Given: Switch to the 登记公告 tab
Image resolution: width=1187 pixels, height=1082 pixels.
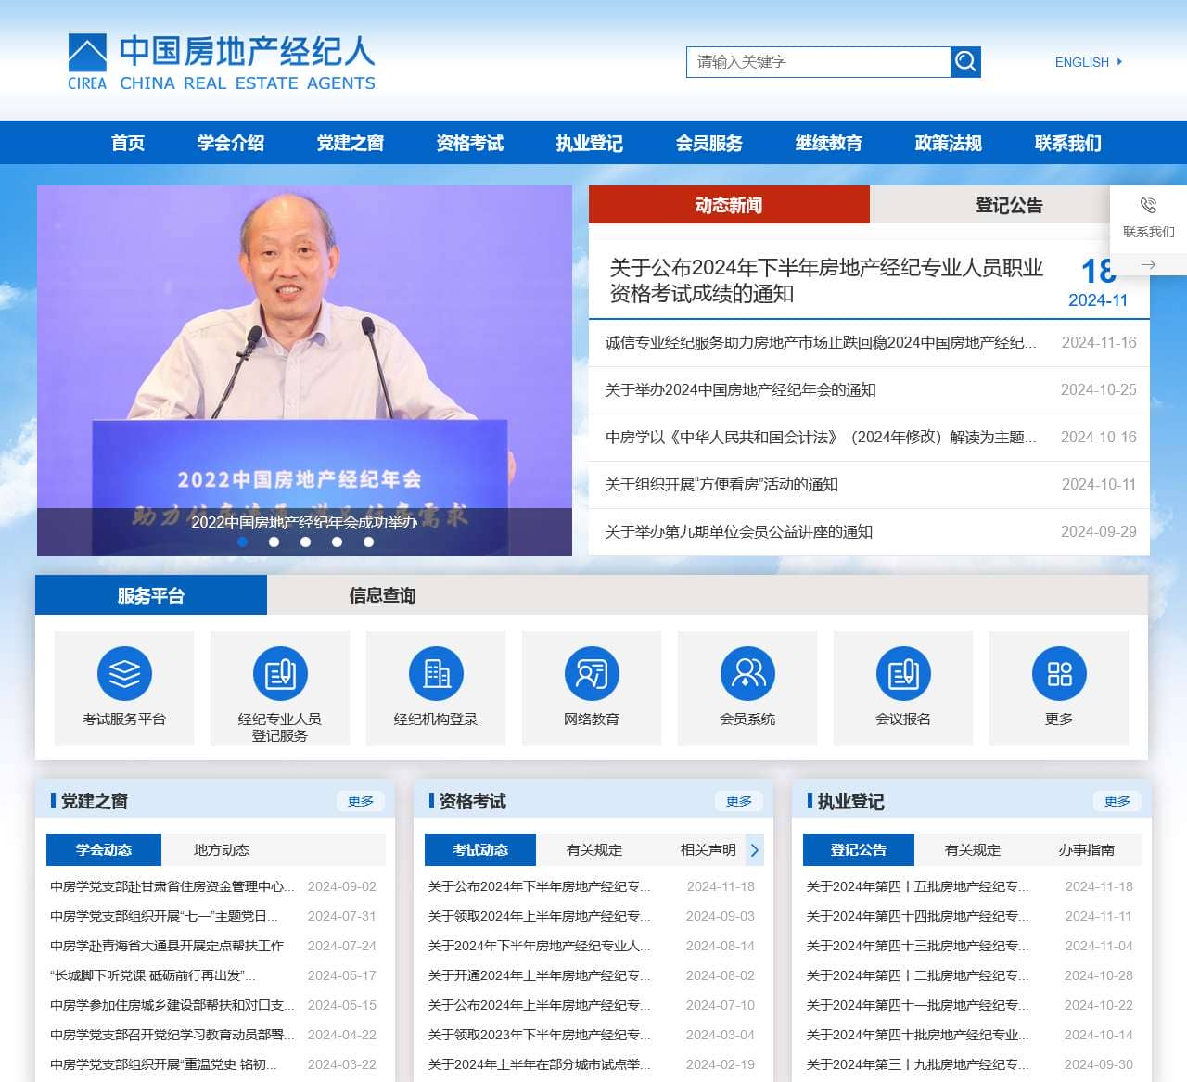Looking at the screenshot, I should click(x=1007, y=205).
